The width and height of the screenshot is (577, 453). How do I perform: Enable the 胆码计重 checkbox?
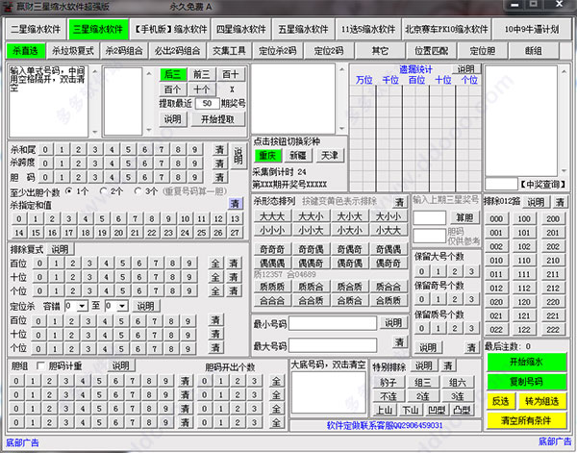(x=40, y=365)
